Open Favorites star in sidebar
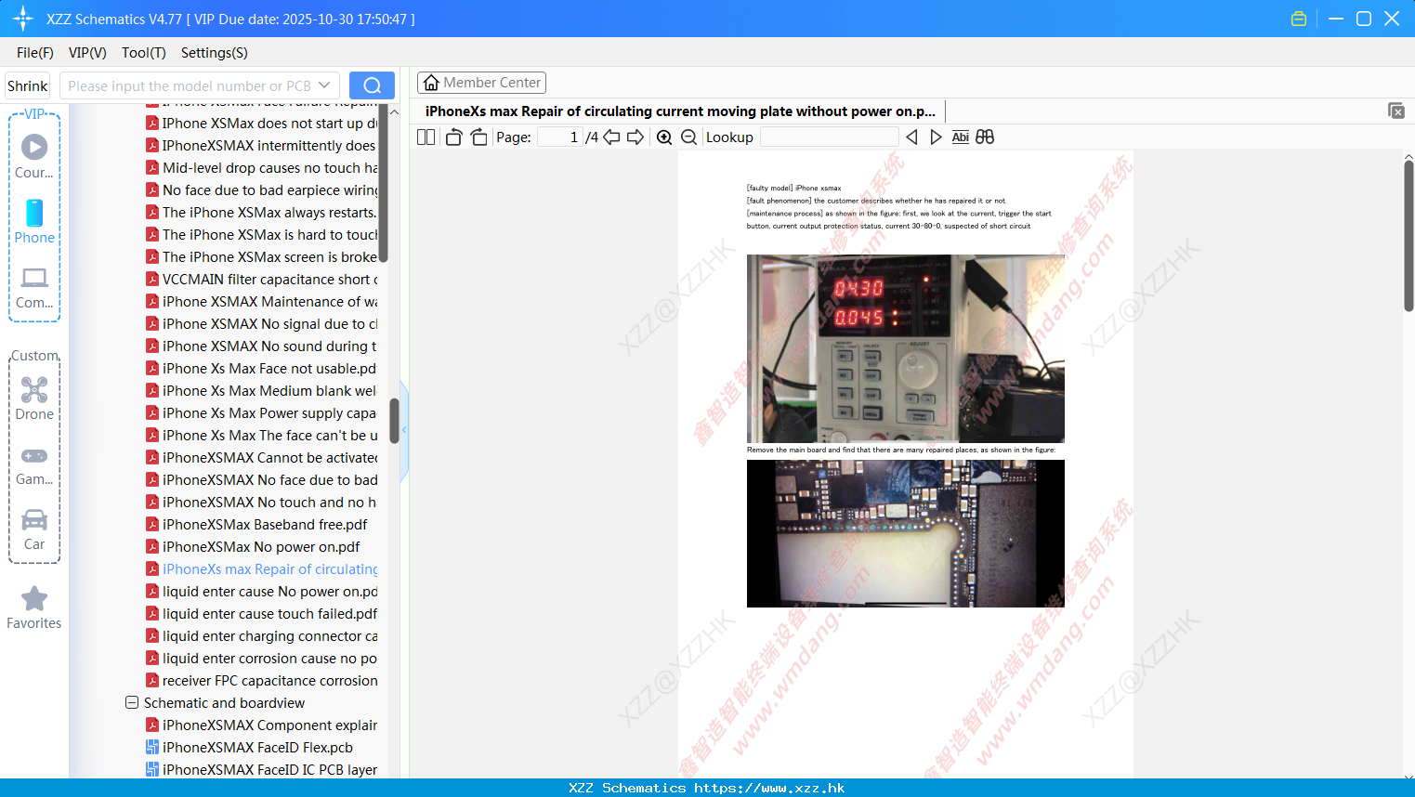1415x797 pixels. (x=34, y=608)
